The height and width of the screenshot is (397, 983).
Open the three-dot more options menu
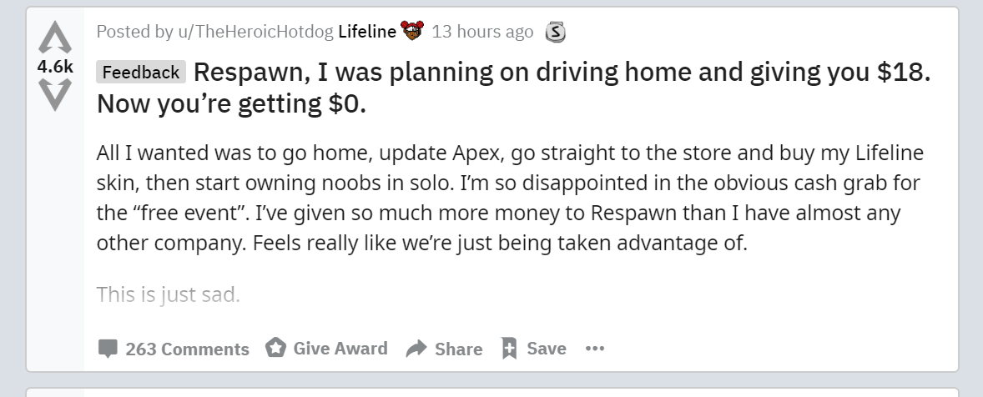(594, 348)
